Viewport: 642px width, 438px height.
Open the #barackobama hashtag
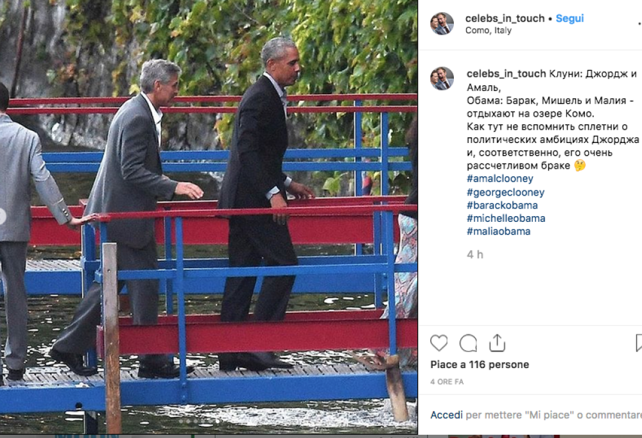coord(503,205)
